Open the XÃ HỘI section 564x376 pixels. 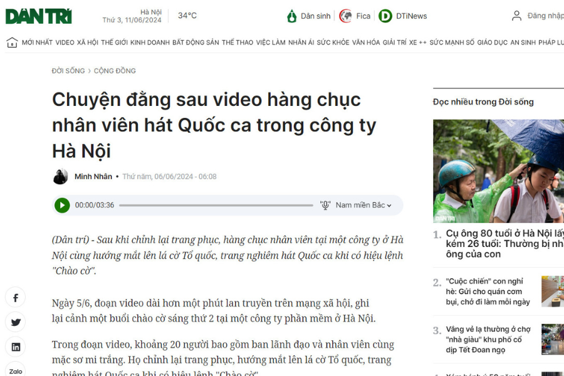click(87, 43)
